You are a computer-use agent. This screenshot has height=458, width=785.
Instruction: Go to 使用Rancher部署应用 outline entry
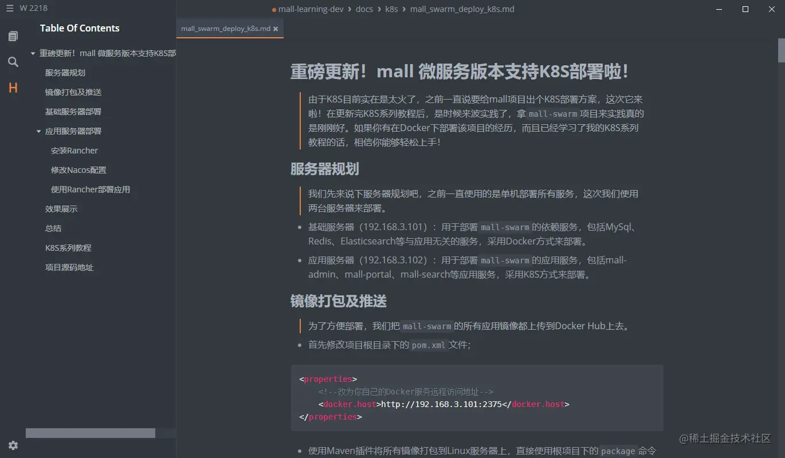pos(91,189)
